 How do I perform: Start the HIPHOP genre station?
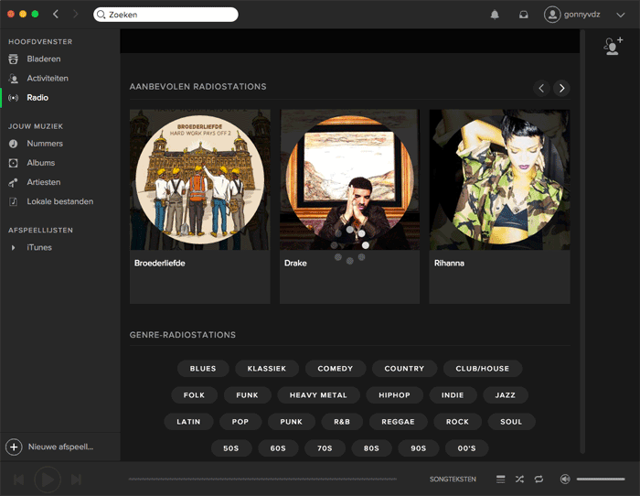[x=394, y=395]
